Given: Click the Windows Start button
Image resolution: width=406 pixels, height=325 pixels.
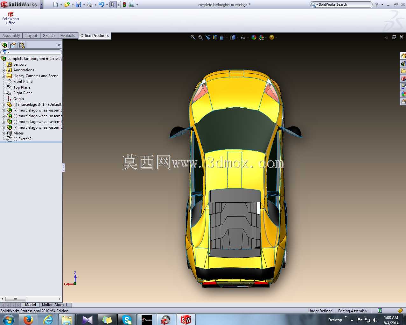Looking at the screenshot, I should 8,320.
